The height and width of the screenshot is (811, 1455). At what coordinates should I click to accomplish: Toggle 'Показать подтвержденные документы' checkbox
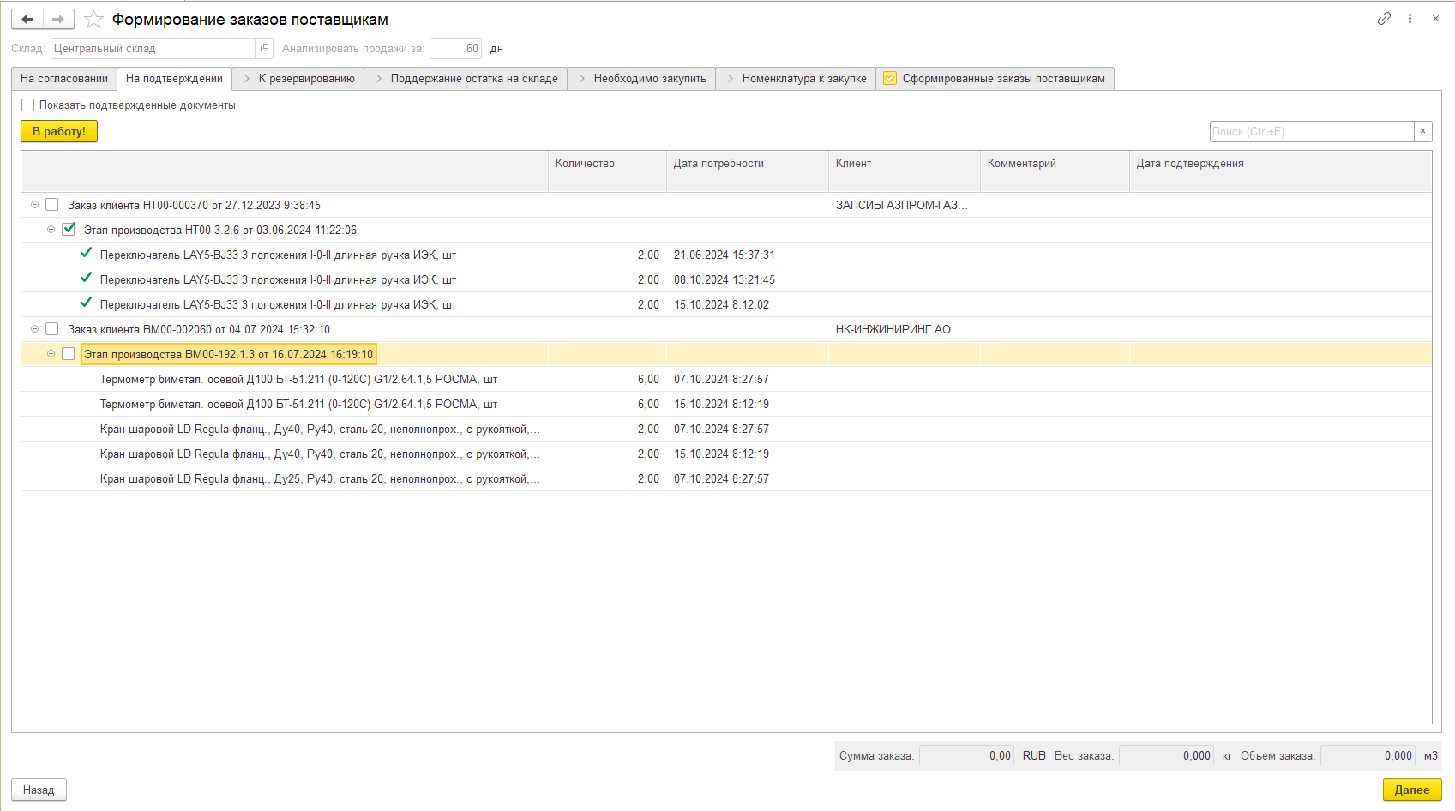click(x=28, y=105)
